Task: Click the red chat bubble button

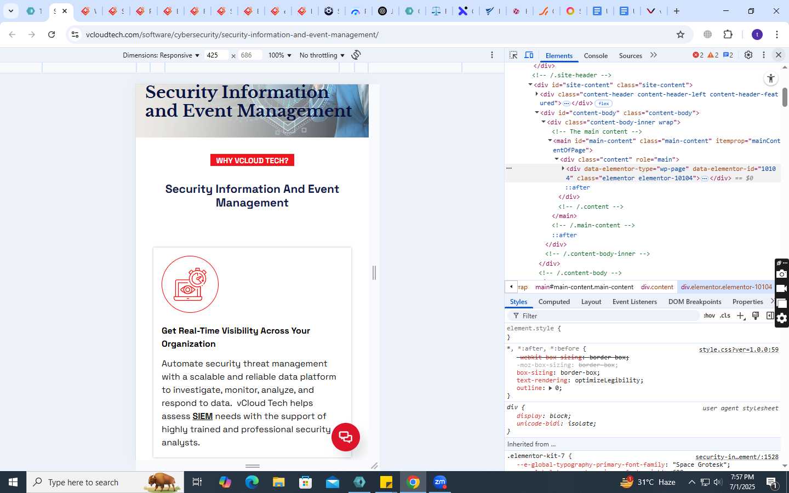Action: [x=346, y=437]
